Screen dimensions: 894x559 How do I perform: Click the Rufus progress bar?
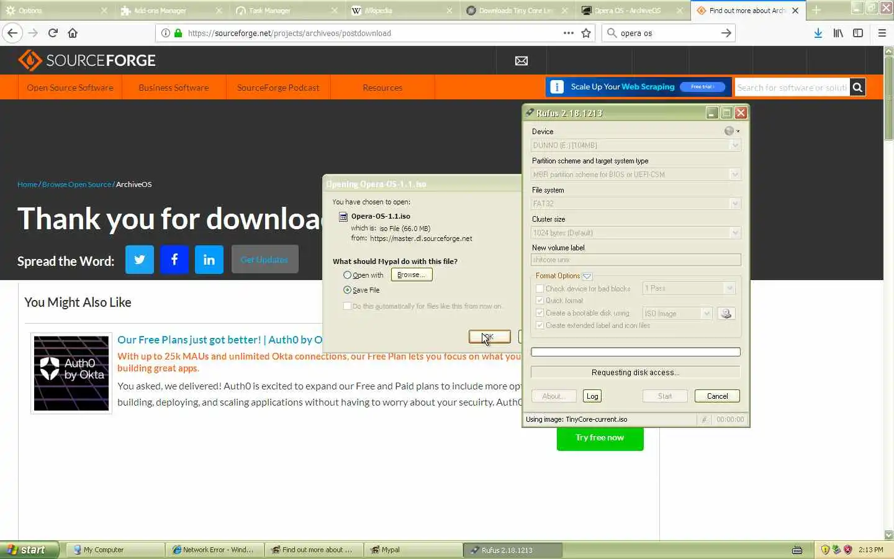[x=636, y=352]
